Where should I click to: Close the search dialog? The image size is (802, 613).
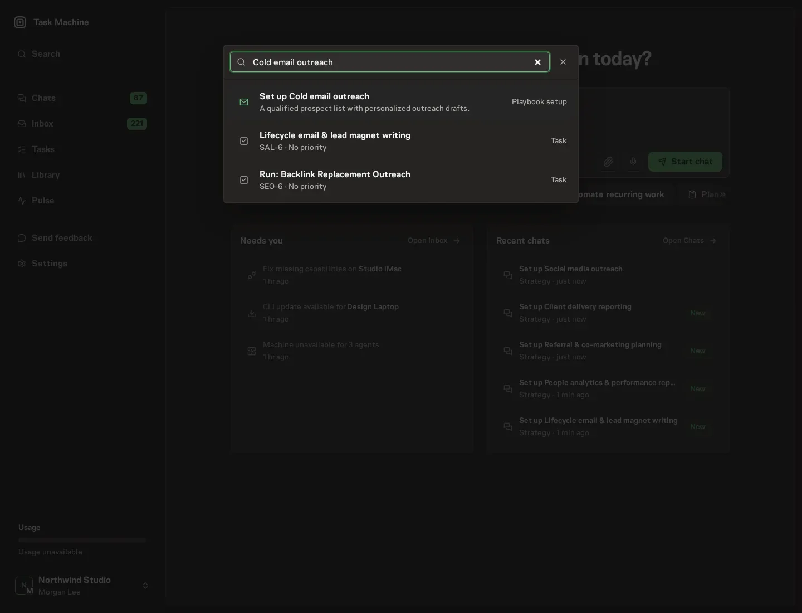click(x=563, y=62)
